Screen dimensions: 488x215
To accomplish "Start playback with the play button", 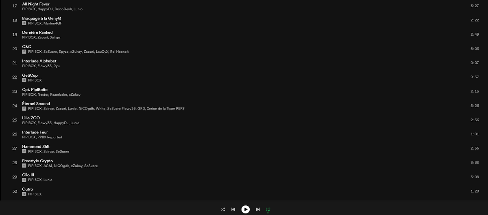I will click(246, 209).
